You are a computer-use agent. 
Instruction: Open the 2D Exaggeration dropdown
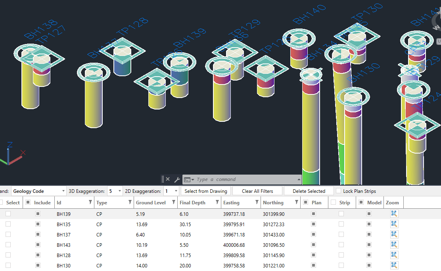click(x=171, y=191)
